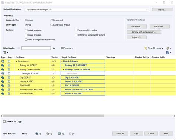This screenshot has width=176, height=140.
Task: Click Add Prefix button
Action: point(137,27)
